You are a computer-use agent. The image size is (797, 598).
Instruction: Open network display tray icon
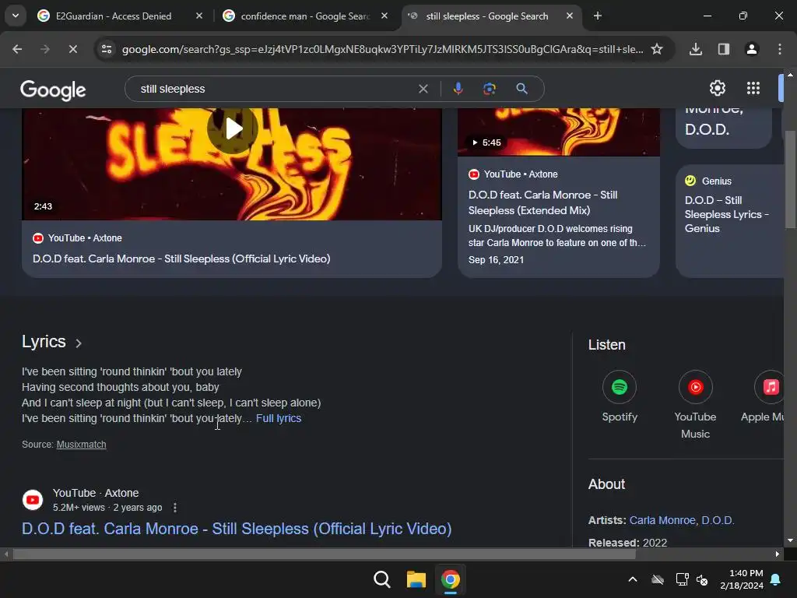pyautogui.click(x=682, y=579)
